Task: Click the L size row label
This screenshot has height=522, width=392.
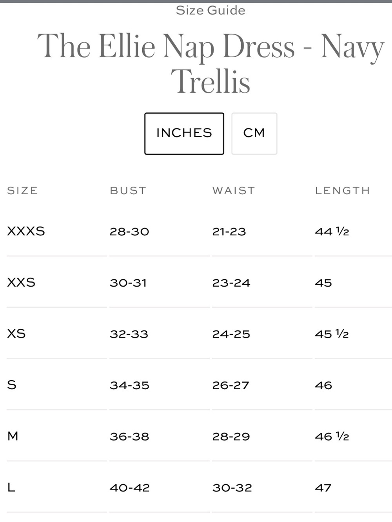Action: 11,487
